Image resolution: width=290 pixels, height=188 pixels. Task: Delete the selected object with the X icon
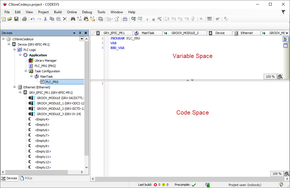65,19
